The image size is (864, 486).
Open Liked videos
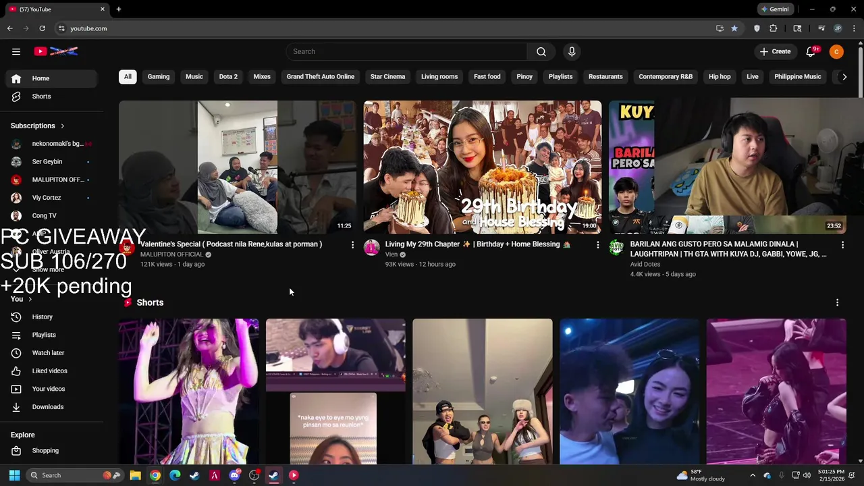coord(52,371)
